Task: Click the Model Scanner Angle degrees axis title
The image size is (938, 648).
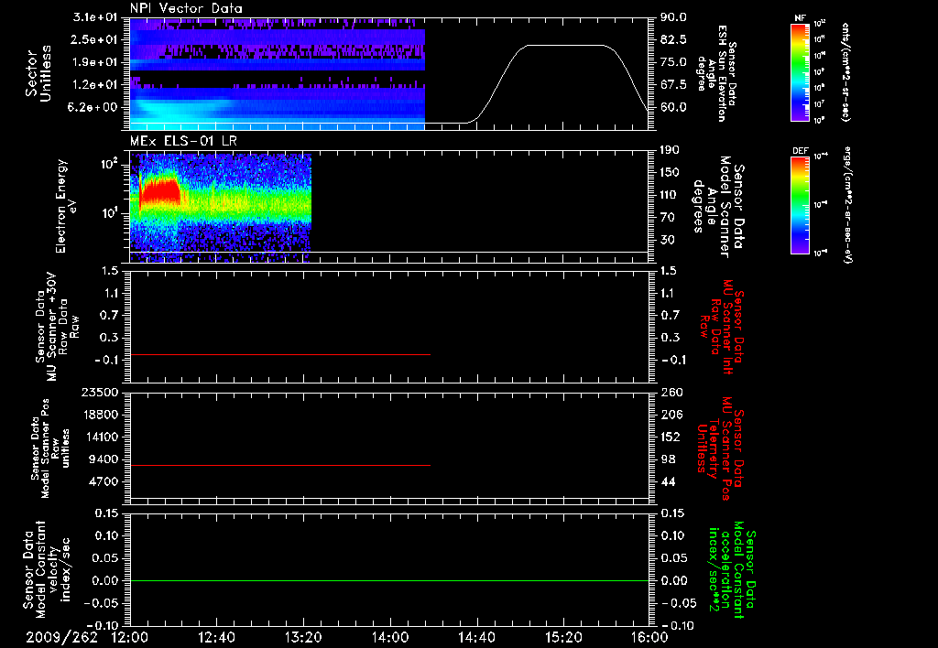Action: 720,206
